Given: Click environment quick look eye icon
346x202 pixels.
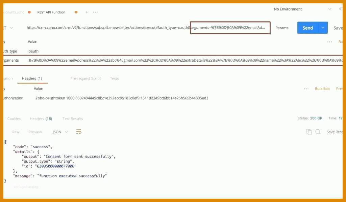Looking at the screenshot, I should 341,9.
